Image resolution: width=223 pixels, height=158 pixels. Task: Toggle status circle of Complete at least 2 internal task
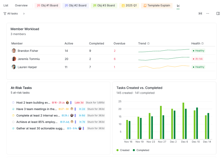(x=13, y=116)
